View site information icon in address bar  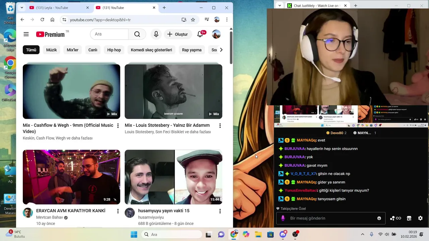(x=64, y=20)
